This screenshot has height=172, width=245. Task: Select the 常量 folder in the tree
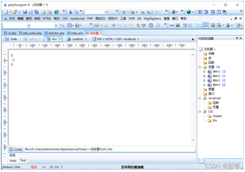pyautogui.click(x=209, y=89)
